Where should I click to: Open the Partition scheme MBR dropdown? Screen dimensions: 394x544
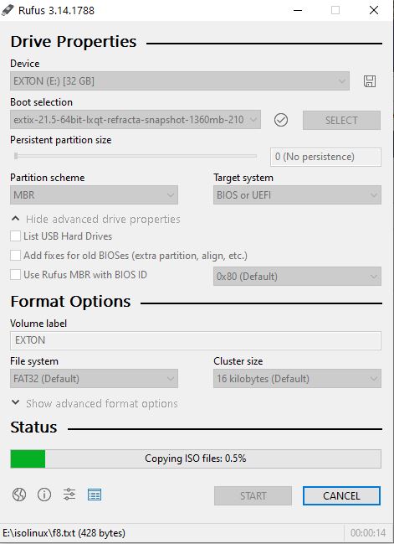tap(94, 195)
